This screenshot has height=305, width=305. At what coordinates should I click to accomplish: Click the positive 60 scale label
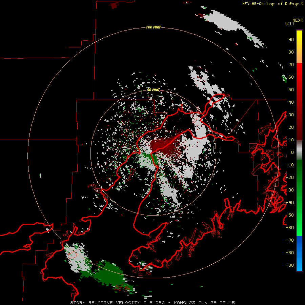coord(291,77)
